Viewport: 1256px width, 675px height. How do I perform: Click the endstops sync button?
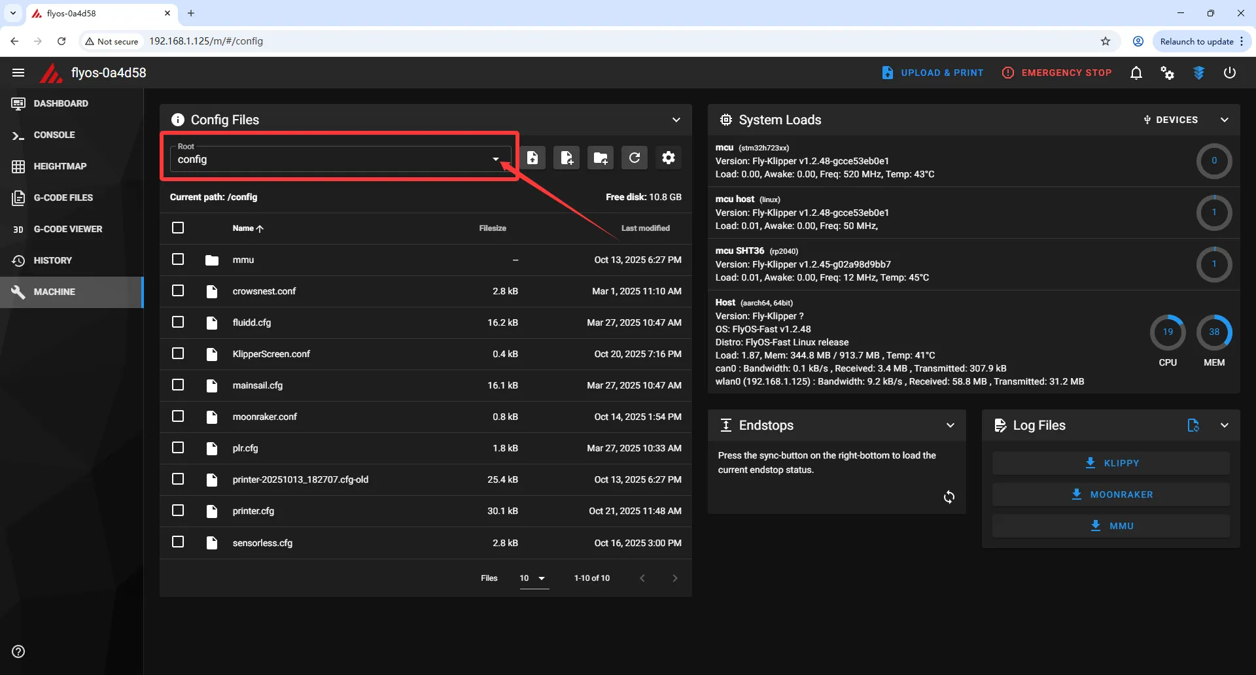tap(949, 497)
